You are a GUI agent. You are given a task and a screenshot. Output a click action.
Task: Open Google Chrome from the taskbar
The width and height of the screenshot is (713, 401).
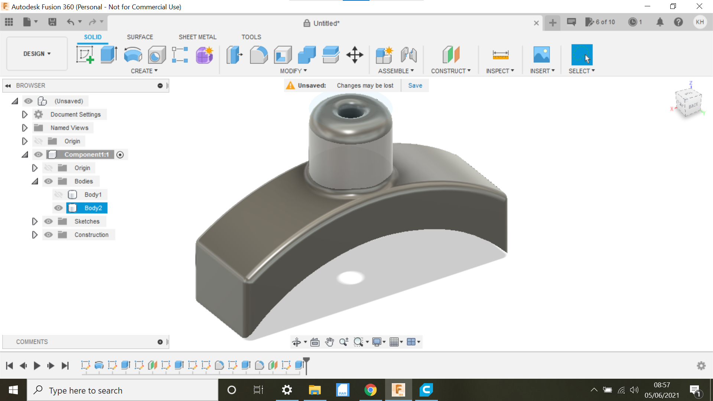371,390
